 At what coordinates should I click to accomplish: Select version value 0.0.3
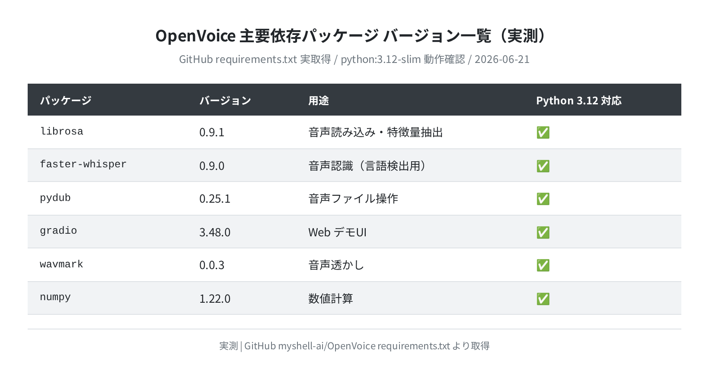pyautogui.click(x=212, y=265)
